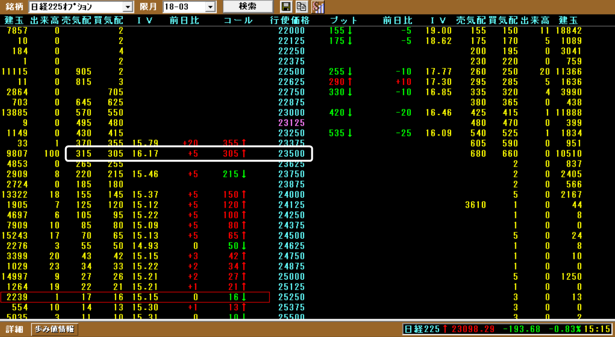Viewport: 615px width, 337px height.
Task: Select the 詳細 label at the bottom left
Action: [x=14, y=329]
